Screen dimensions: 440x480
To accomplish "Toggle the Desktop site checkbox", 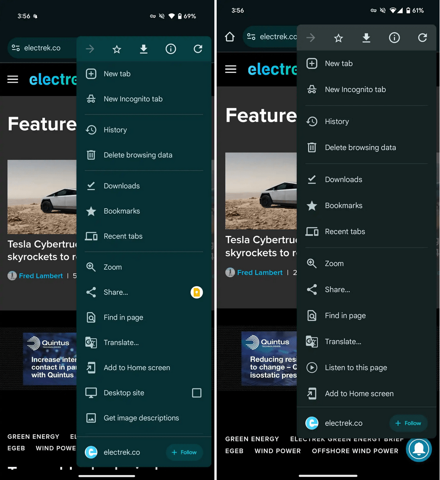I will [197, 393].
